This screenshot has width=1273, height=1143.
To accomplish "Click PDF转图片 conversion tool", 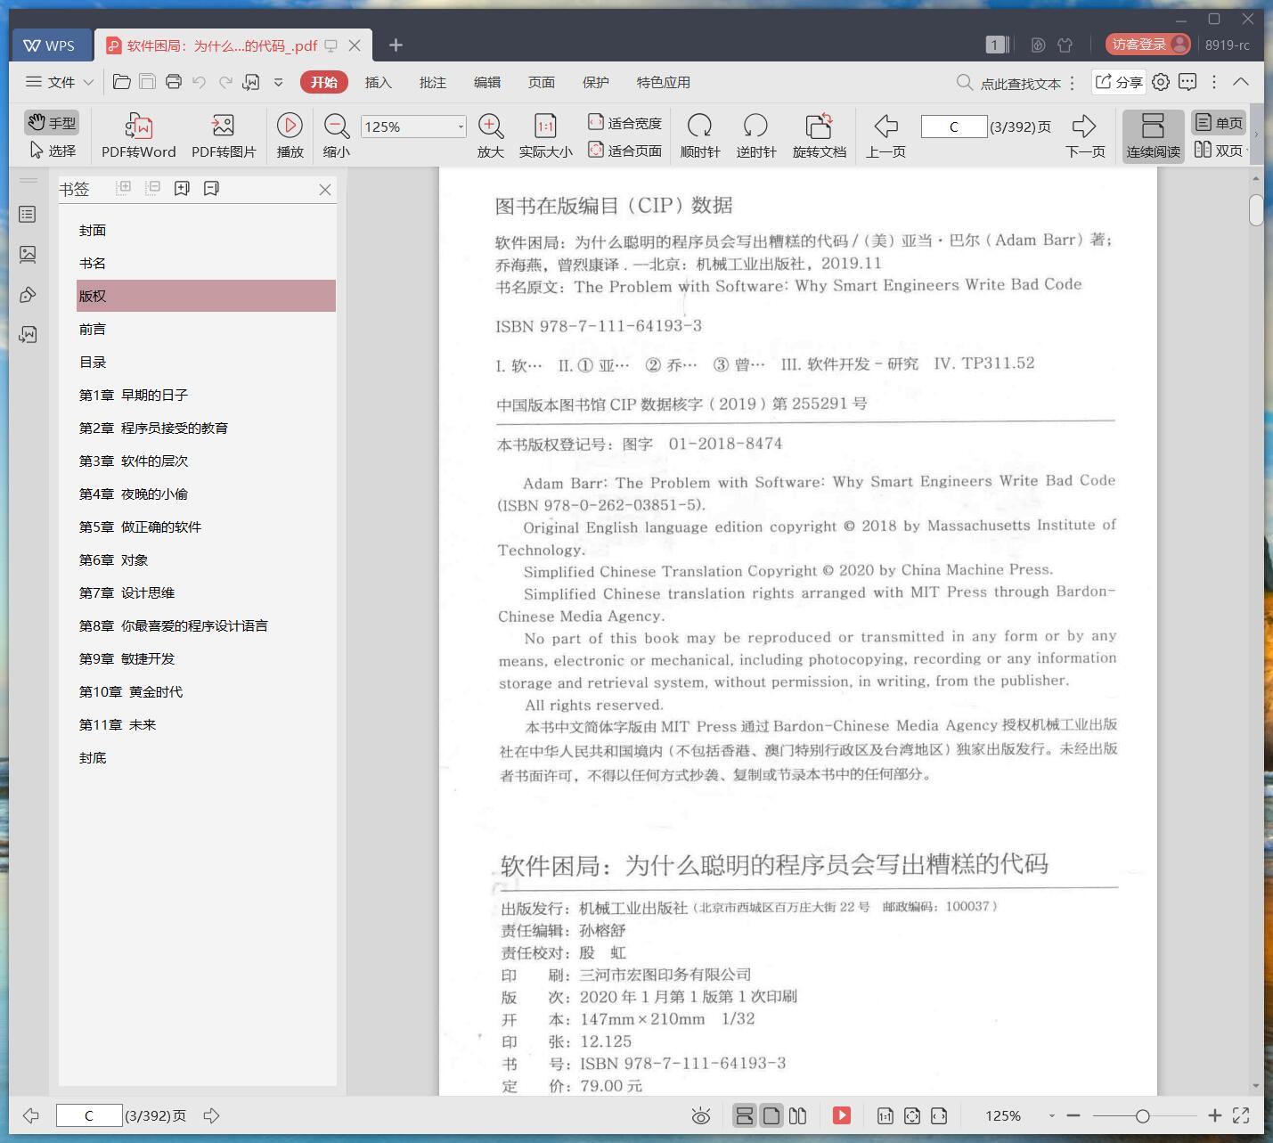I will (224, 135).
